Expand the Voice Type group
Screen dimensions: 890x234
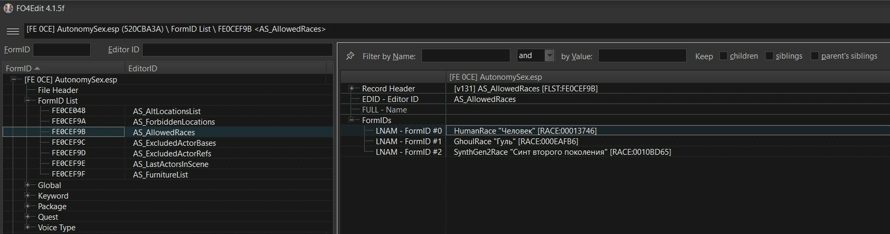tap(27, 228)
